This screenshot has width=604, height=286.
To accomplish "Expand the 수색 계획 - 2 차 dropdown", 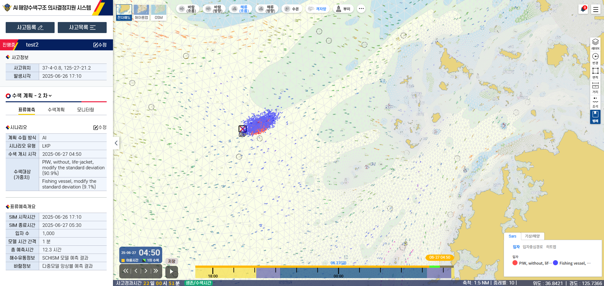I will (x=32, y=96).
